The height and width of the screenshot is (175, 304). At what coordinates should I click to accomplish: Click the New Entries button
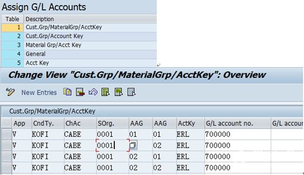pos(39,93)
